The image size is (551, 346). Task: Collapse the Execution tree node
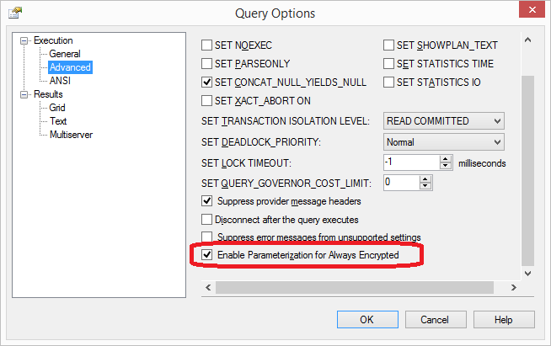[x=25, y=40]
